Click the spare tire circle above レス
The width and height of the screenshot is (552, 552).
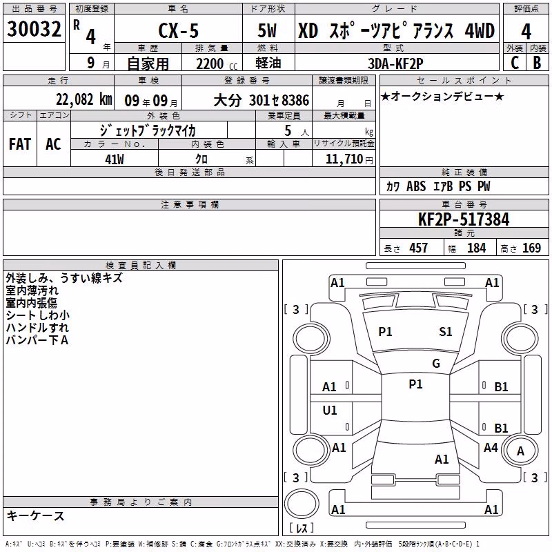pyautogui.click(x=302, y=503)
